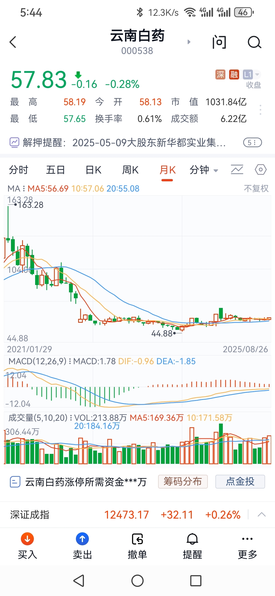275x596 pixels.
Task: Tap Android back navigation button
Action: 79,581
